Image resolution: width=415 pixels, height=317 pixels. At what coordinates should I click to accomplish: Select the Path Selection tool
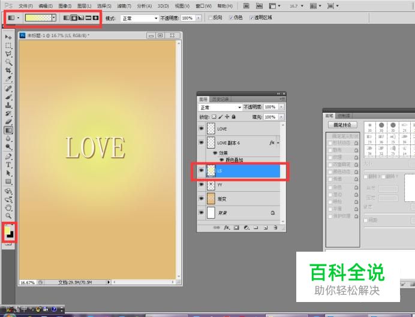tap(8, 173)
